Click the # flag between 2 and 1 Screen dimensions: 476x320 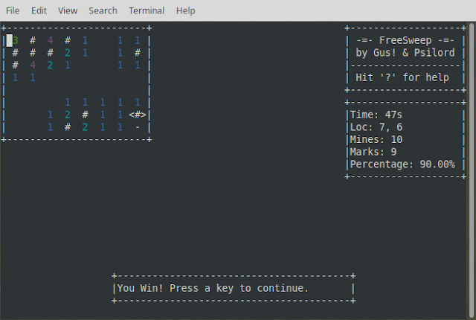[x=86, y=115]
